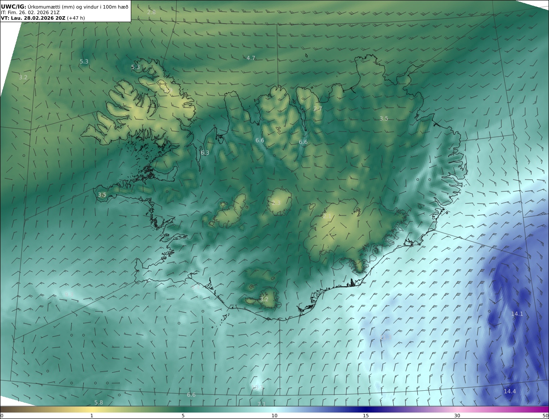Image resolution: width=549 pixels, height=419 pixels.
Task: Click the 2.3 label on Hofsjökull glacier
Action: pyautogui.click(x=276, y=203)
